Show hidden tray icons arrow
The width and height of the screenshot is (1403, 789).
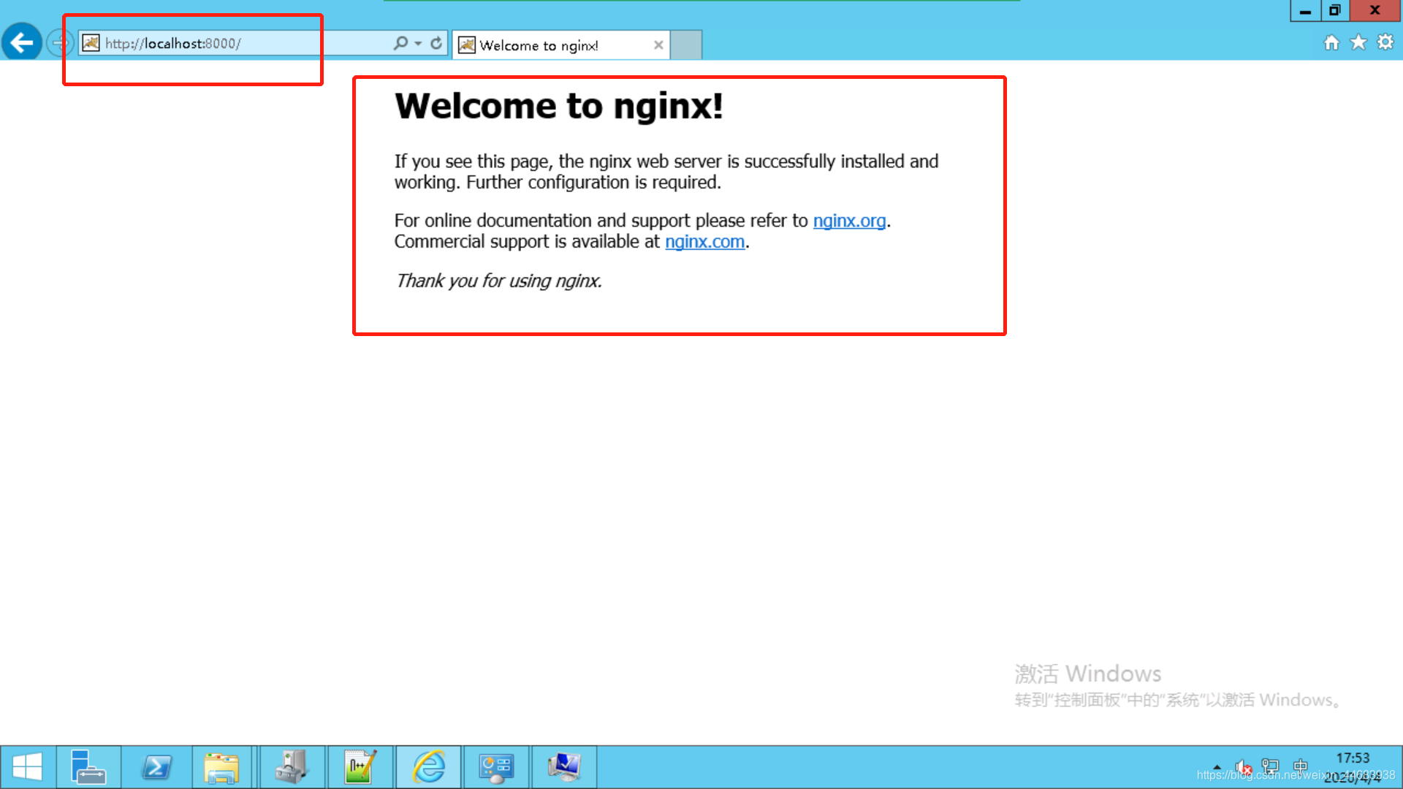tap(1217, 767)
